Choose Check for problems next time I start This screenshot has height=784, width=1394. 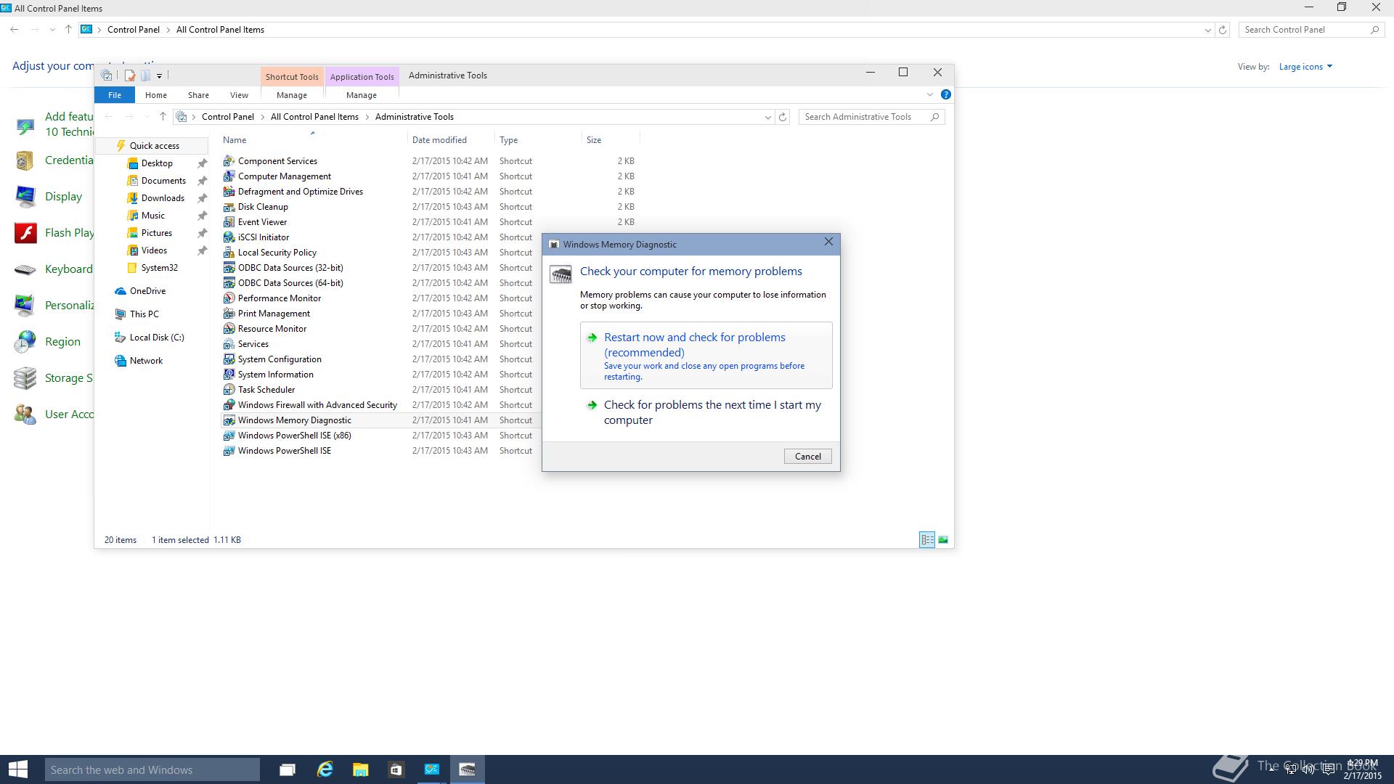click(706, 412)
